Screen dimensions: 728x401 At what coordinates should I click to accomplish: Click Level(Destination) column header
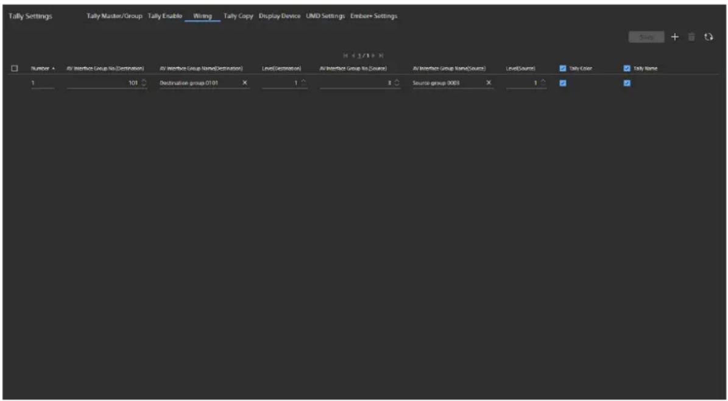coord(281,69)
